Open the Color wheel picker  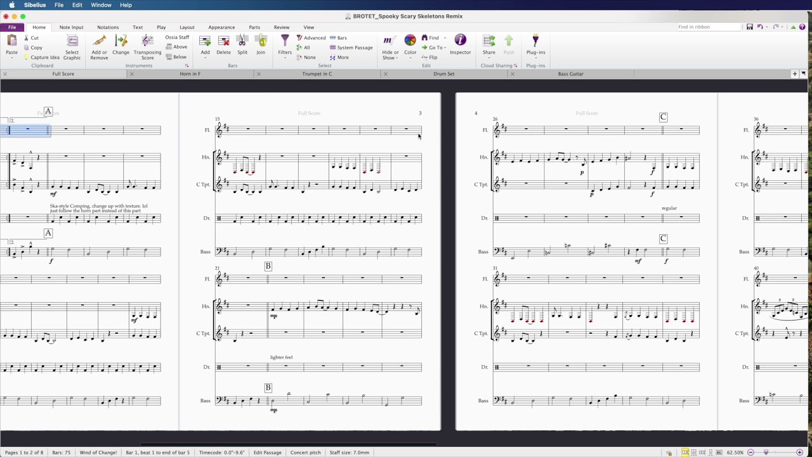tap(410, 41)
